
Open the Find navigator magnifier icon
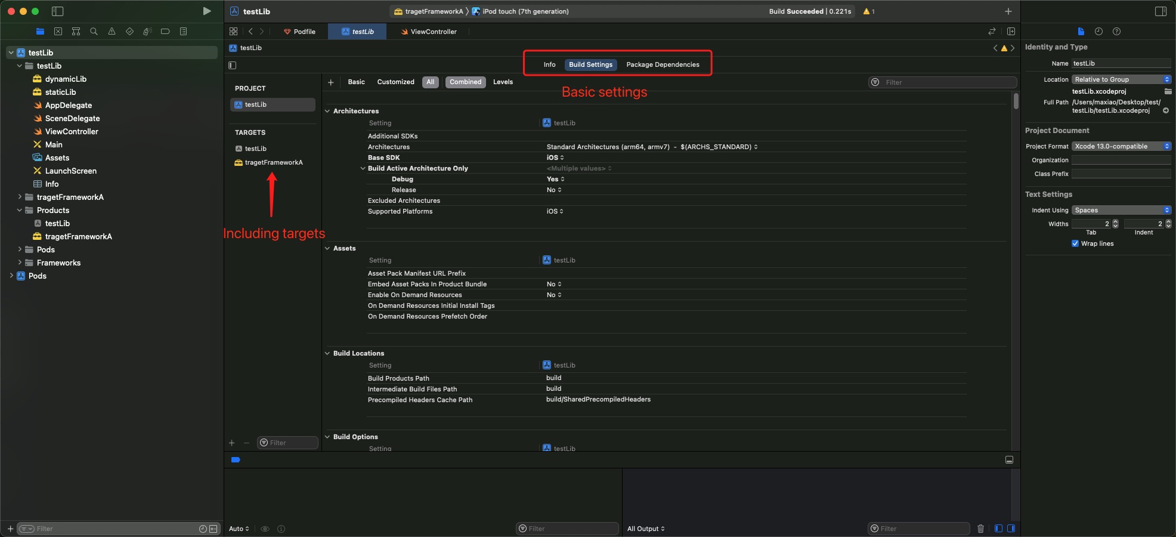pos(94,32)
